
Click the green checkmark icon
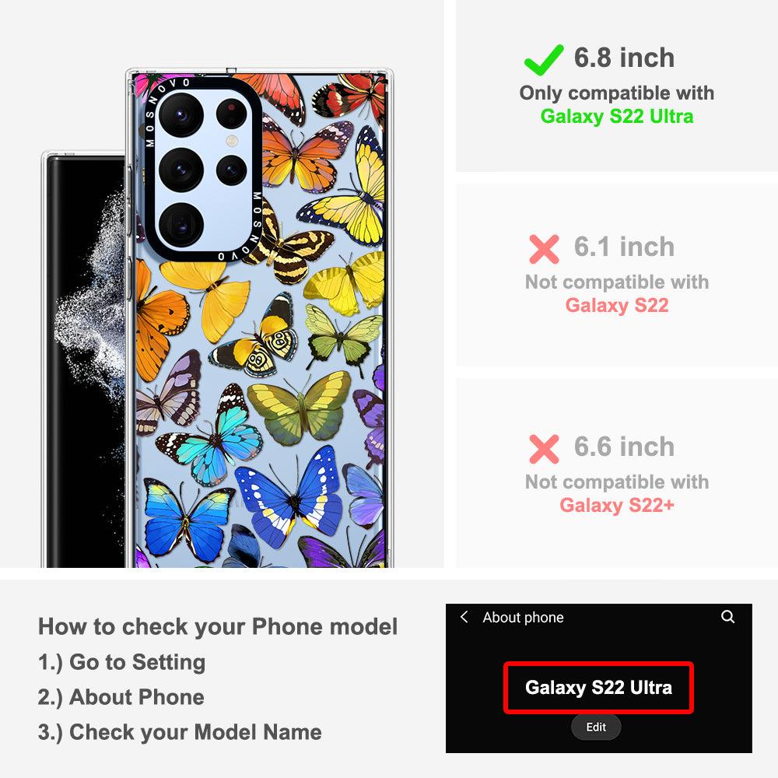point(544,60)
